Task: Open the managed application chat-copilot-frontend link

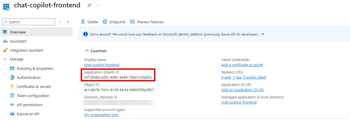Action: [239, 102]
